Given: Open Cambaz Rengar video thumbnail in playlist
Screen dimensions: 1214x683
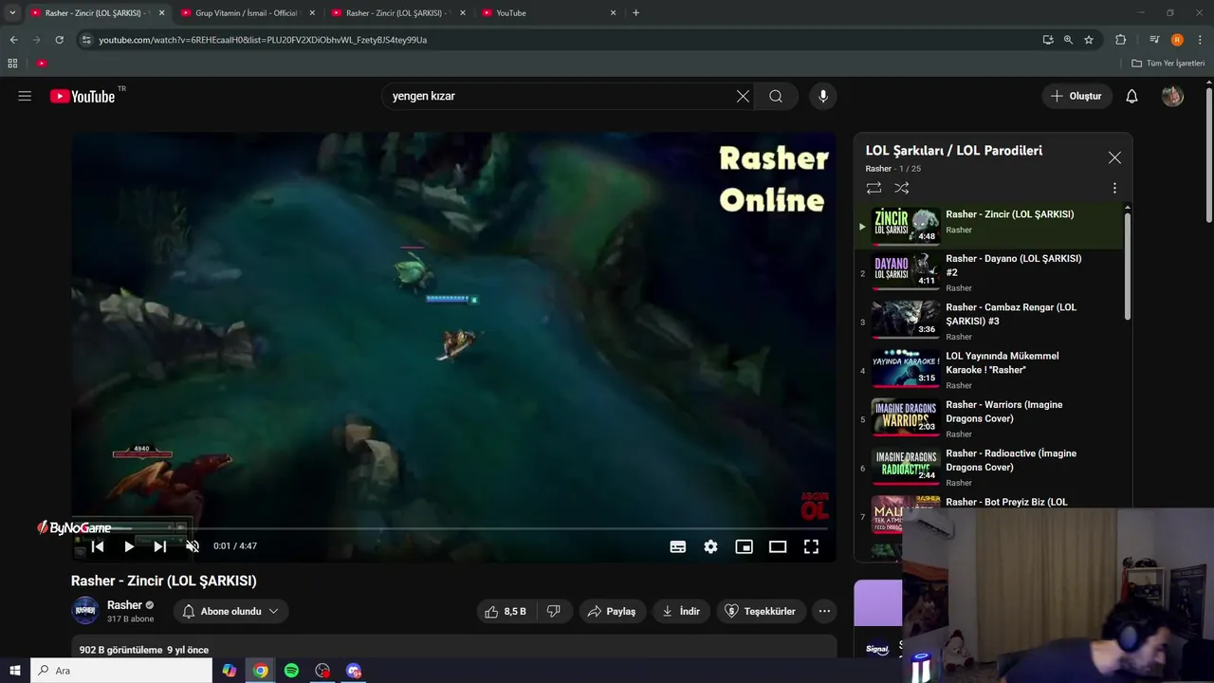Looking at the screenshot, I should point(906,320).
